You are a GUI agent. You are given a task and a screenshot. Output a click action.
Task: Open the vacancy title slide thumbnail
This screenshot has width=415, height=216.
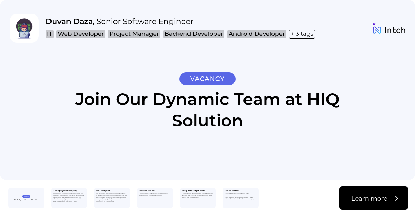pyautogui.click(x=26, y=198)
